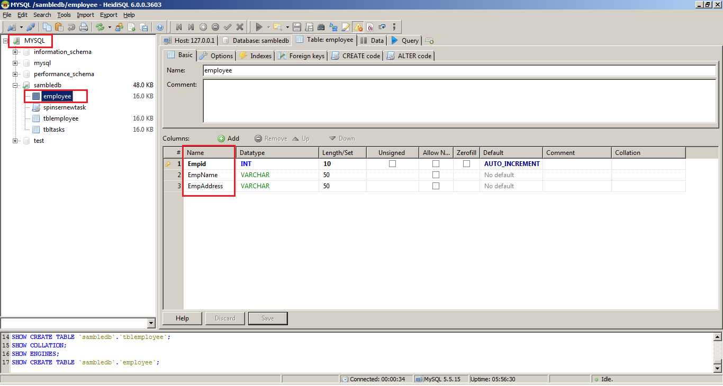This screenshot has width=723, height=386.
Task: Click the Undo arrow icon
Action: tap(71, 26)
